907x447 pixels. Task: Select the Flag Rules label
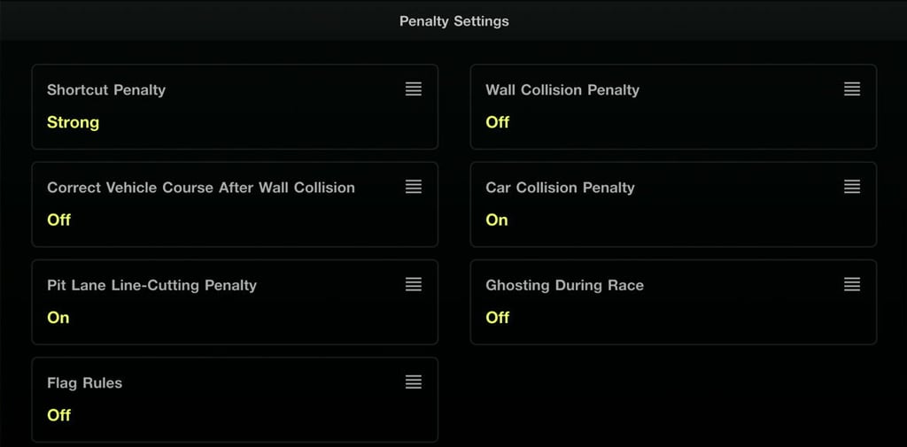(85, 382)
